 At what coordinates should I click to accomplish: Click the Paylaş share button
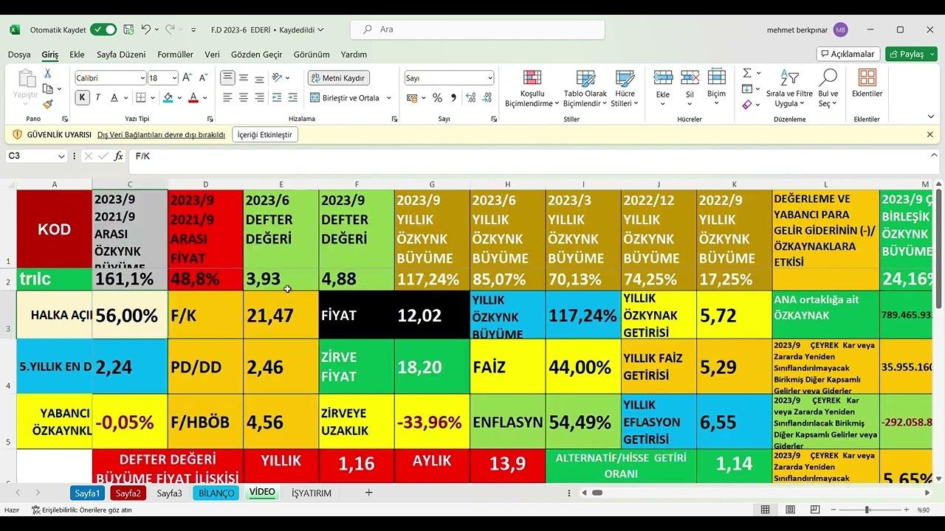coord(911,54)
